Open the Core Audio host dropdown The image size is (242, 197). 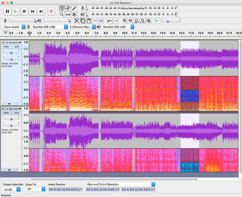click(x=14, y=27)
